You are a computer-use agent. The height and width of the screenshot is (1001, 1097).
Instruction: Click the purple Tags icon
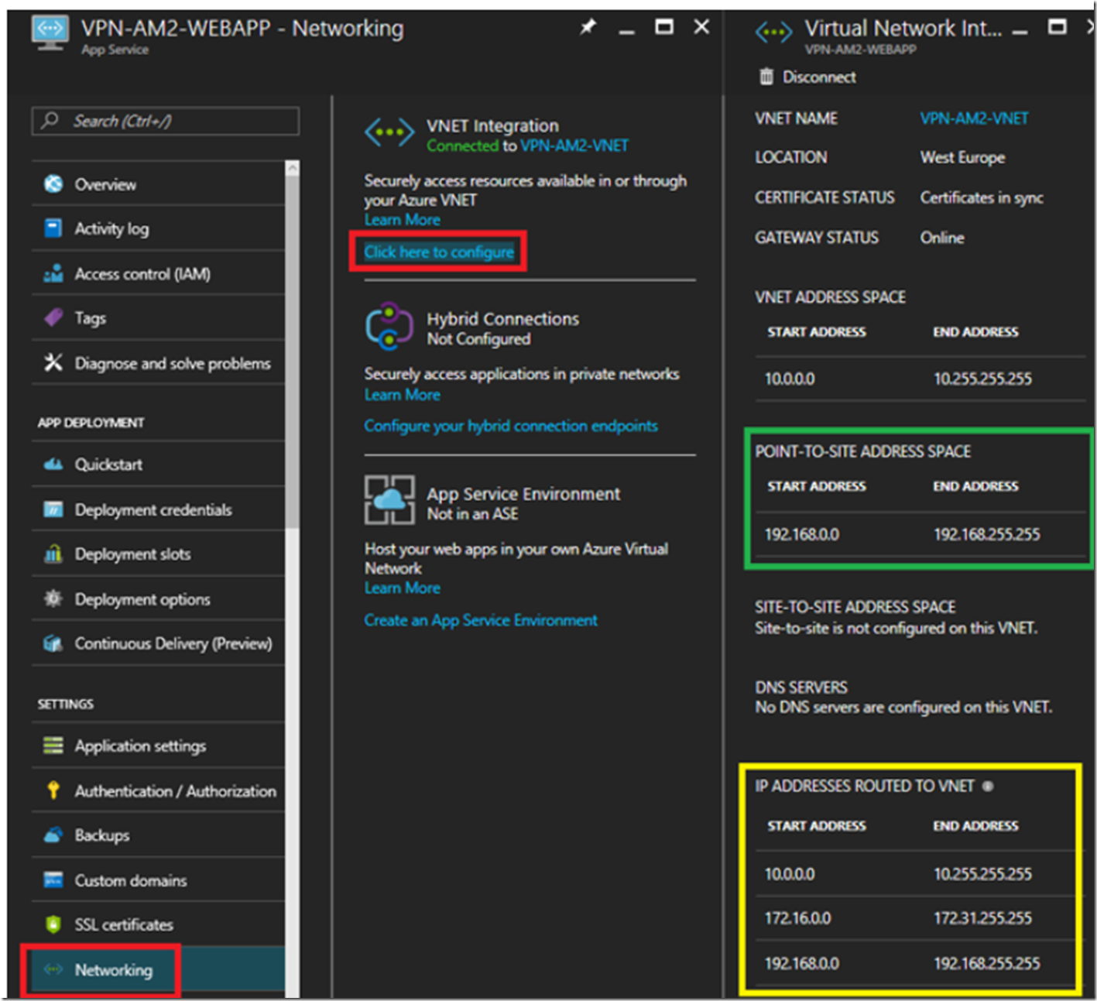(x=53, y=317)
